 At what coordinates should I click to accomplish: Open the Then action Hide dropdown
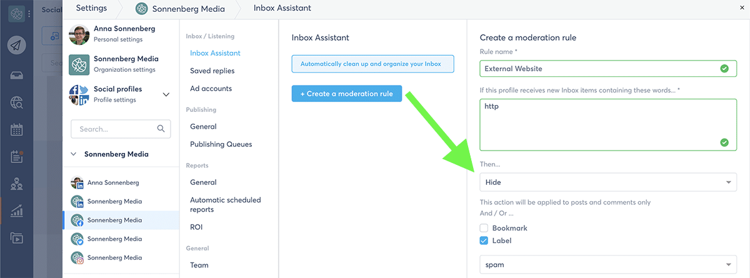click(607, 182)
